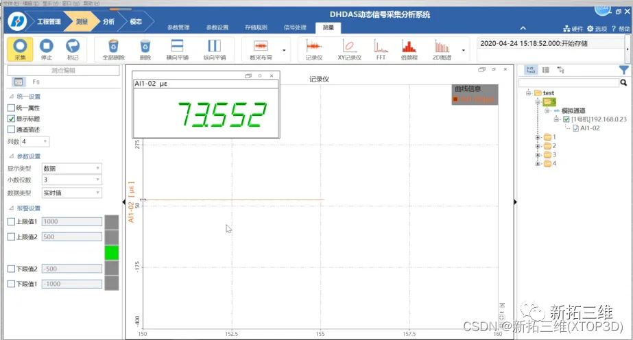Click the 删除 recycle bin icon
Screen dimensions: 633x340
pos(145,49)
